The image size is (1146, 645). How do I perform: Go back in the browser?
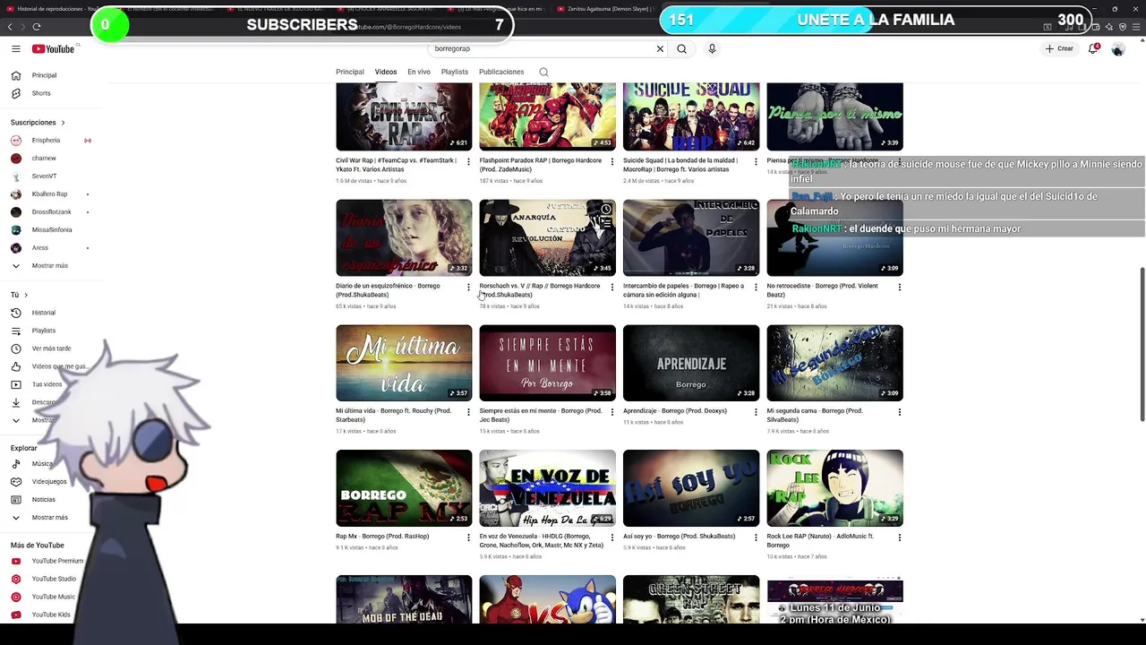pos(10,27)
